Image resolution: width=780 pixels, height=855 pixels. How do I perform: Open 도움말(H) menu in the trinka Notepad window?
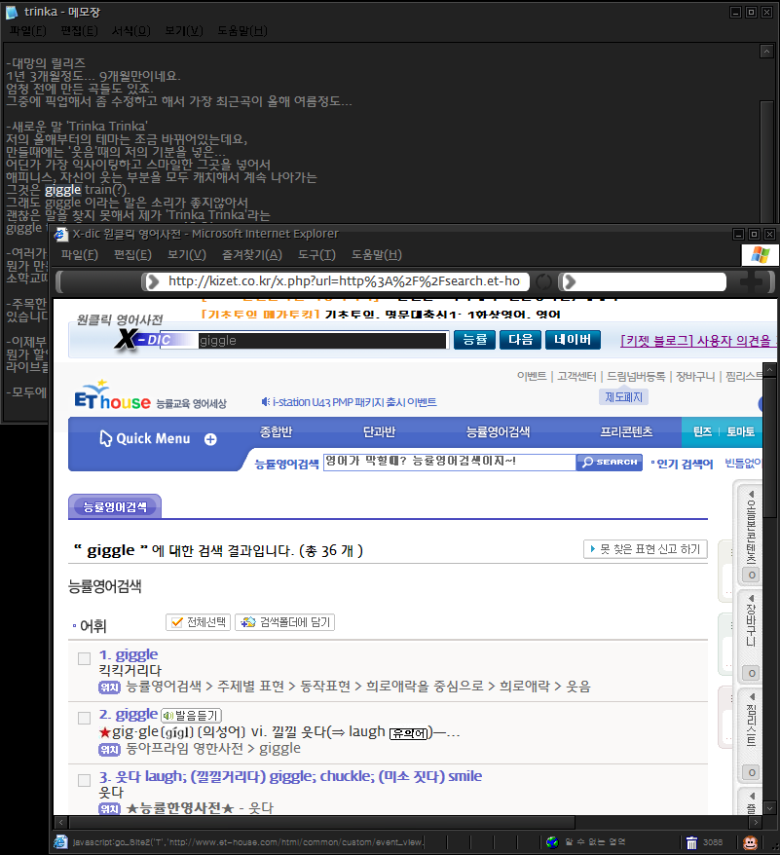point(242,31)
